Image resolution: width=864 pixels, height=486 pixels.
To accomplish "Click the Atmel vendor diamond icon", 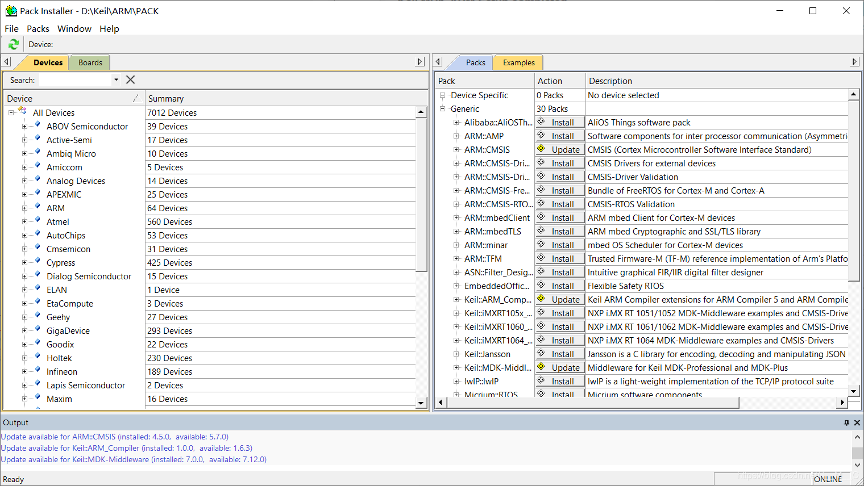I will pyautogui.click(x=38, y=220).
